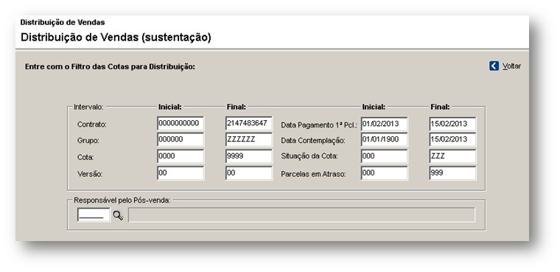Click the Data Contemplação: label
560x272 pixels.
coord(313,141)
